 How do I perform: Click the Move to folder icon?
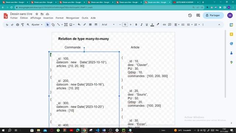point(42,14)
